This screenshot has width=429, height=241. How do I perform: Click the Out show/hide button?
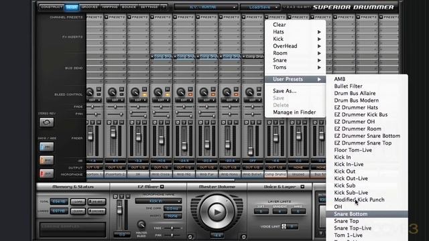(46, 173)
